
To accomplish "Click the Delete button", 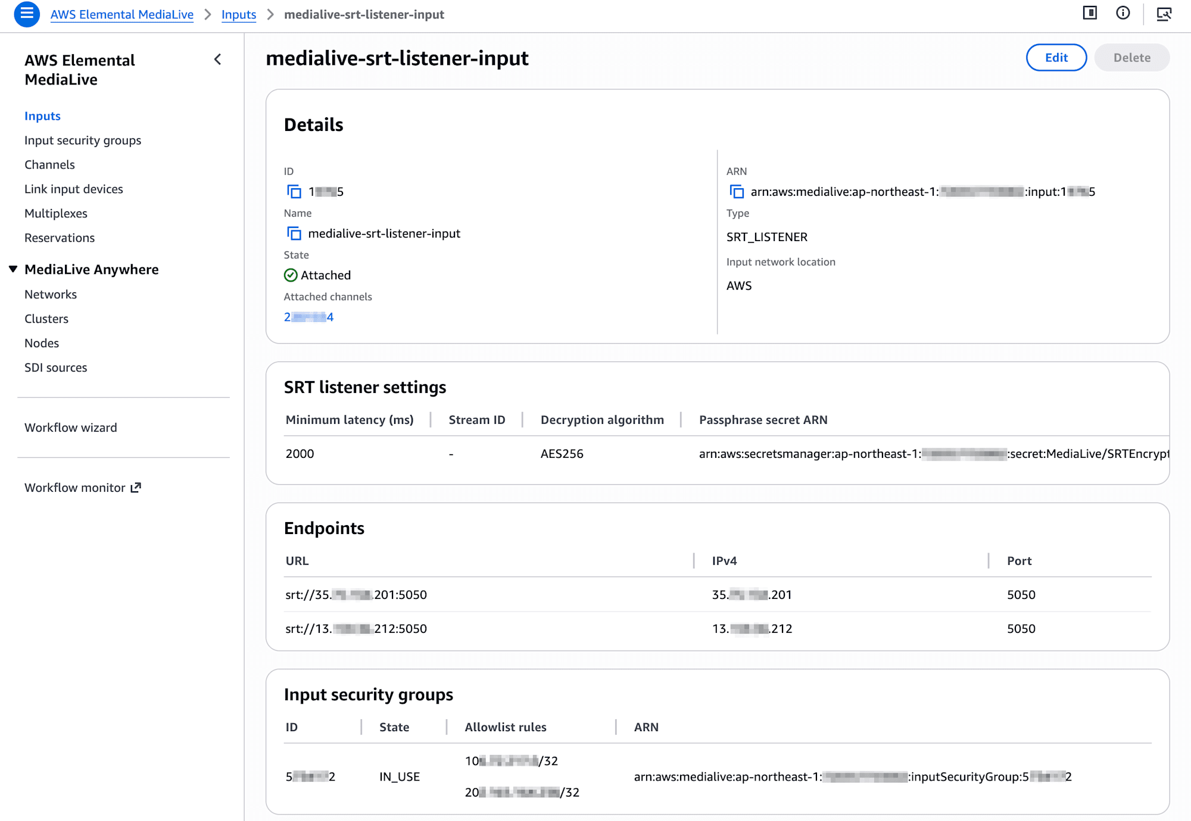I will 1132,58.
